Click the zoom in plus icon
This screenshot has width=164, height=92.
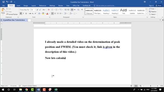[158, 86]
